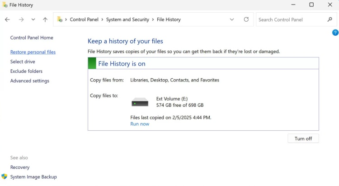Open the Select drive option
Screen dimensions: 339x186
[23, 62]
